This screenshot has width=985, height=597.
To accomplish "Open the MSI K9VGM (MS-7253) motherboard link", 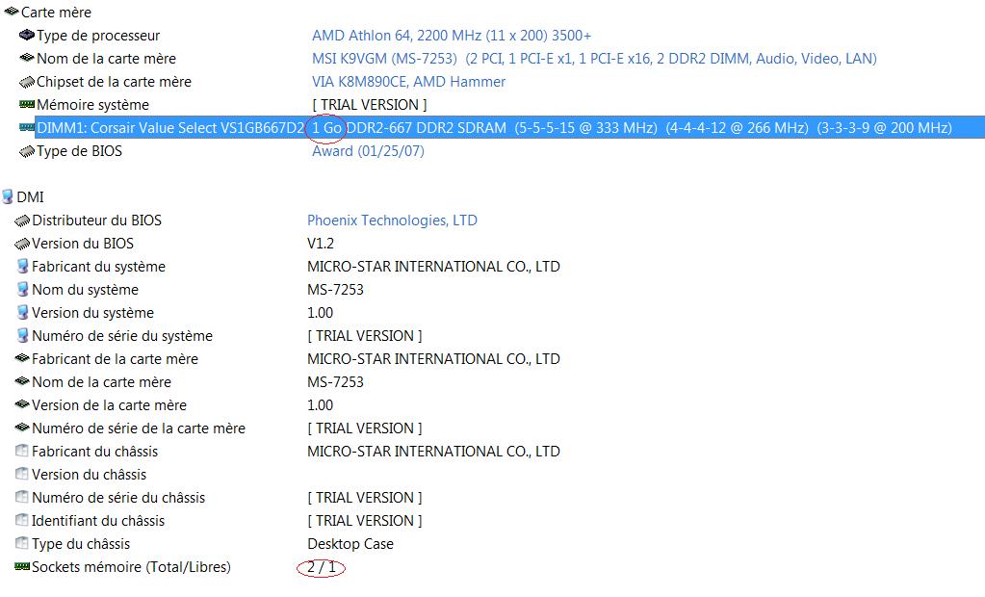I will (594, 59).
